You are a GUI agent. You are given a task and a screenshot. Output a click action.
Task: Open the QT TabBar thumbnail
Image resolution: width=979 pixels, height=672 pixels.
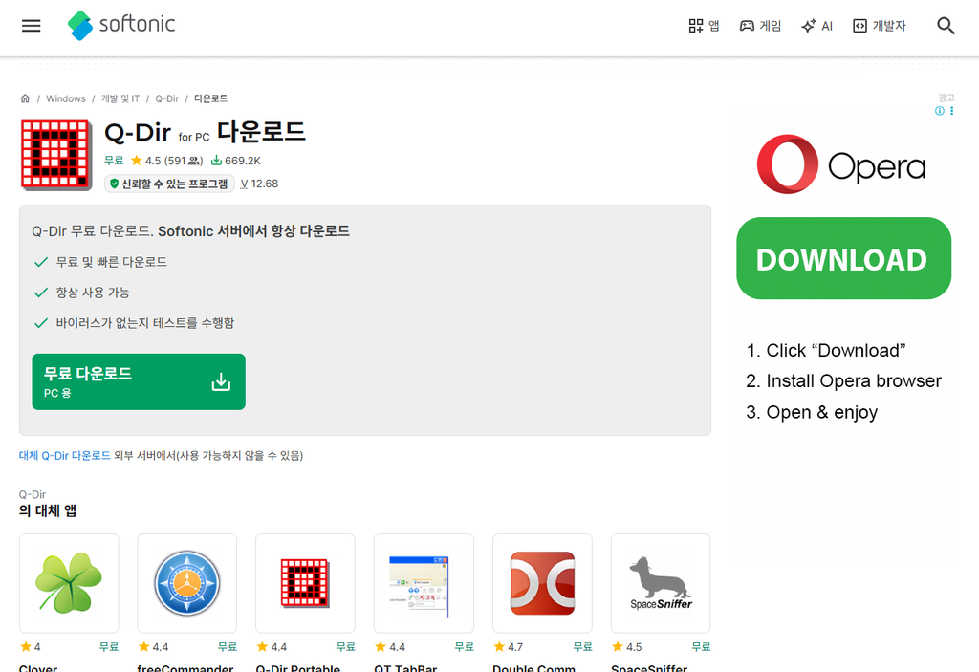tap(424, 583)
